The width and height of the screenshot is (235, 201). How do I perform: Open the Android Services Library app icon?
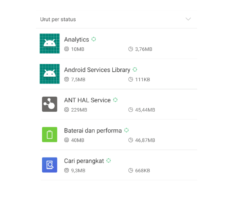click(x=50, y=74)
